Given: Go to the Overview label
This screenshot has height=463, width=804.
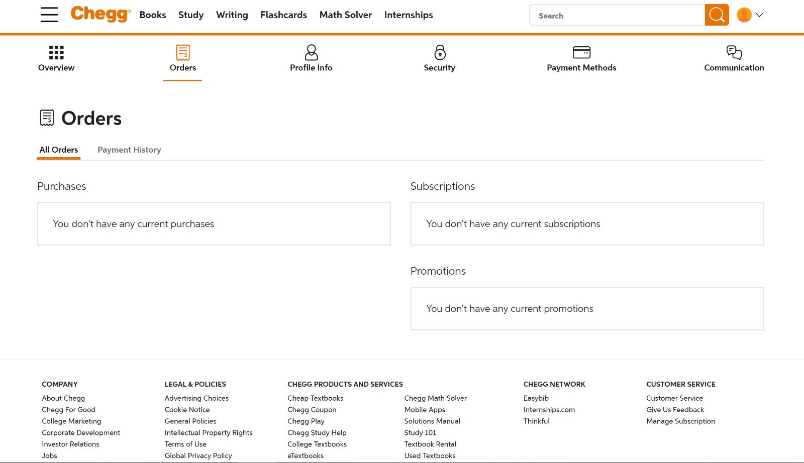Looking at the screenshot, I should coord(56,68).
